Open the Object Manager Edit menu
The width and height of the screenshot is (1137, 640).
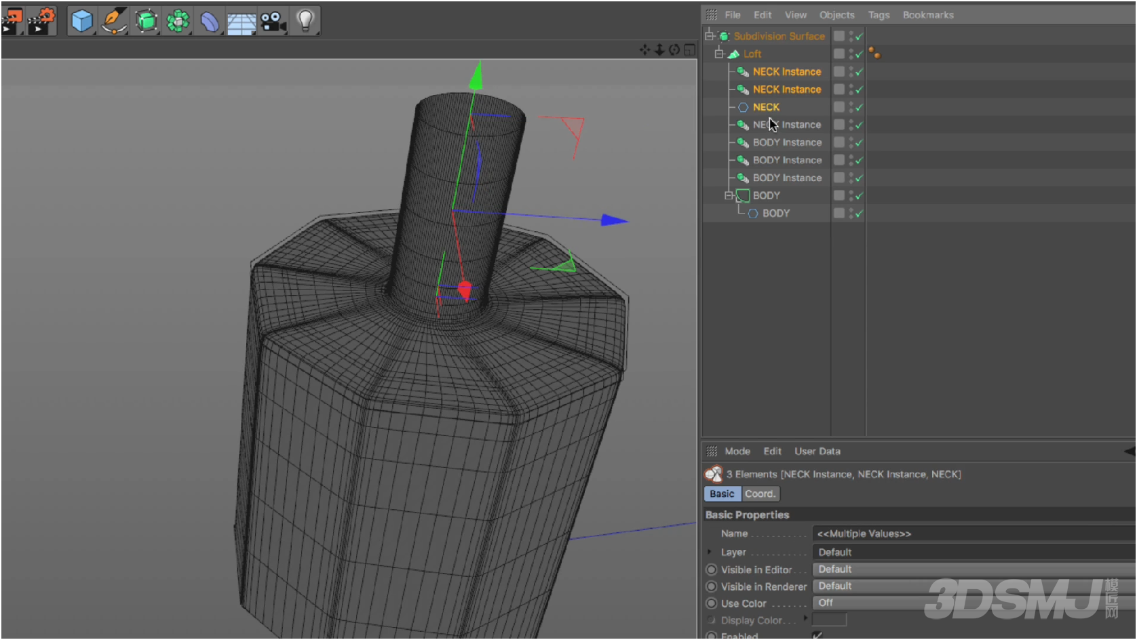point(763,15)
